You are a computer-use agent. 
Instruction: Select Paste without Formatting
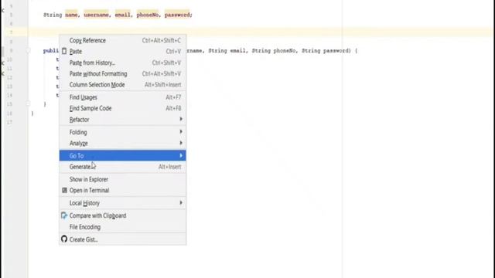[x=122, y=74]
